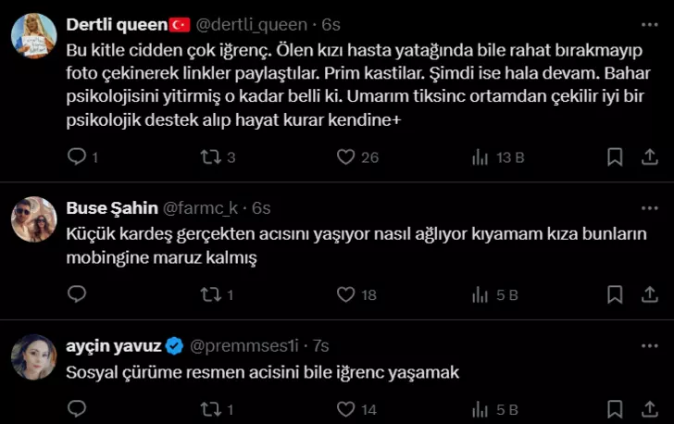Open more options for Dertli queen's tweet
Image resolution: width=674 pixels, height=424 pixels.
[649, 25]
